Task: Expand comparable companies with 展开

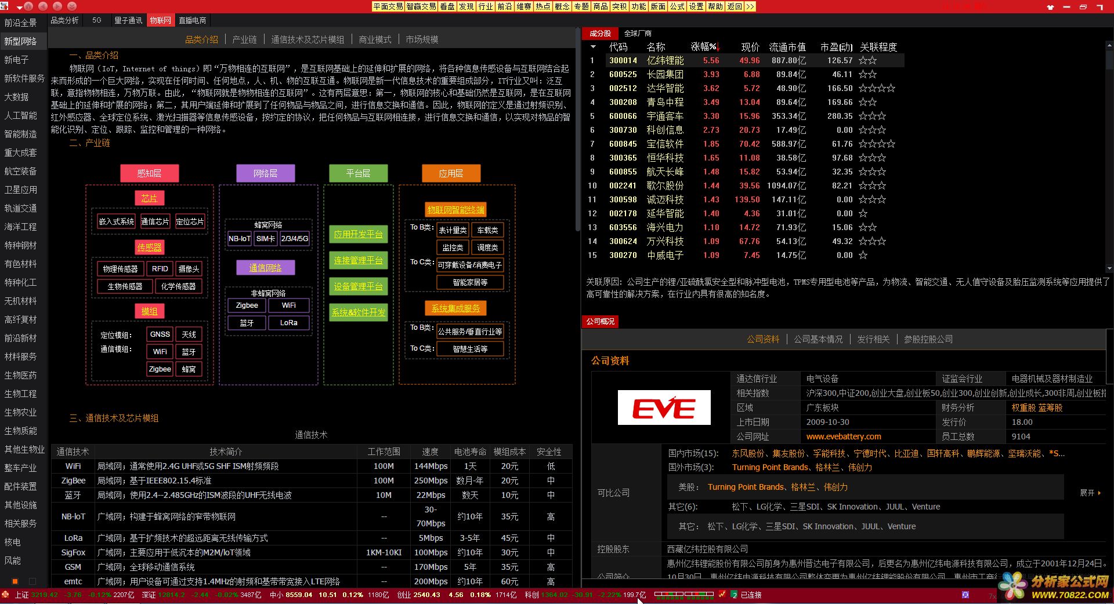Action: pos(1090,493)
